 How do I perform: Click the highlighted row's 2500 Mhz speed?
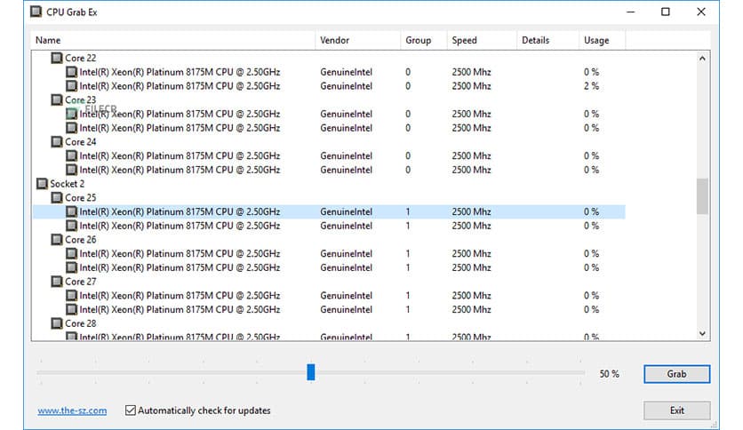point(471,211)
